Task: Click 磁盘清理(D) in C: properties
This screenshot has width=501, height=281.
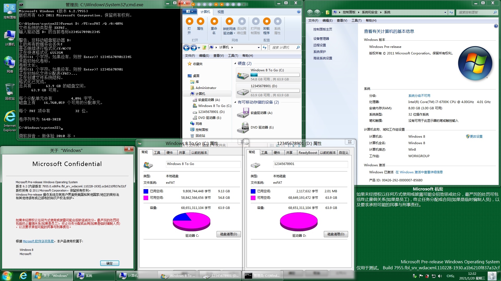Action: pos(229,234)
